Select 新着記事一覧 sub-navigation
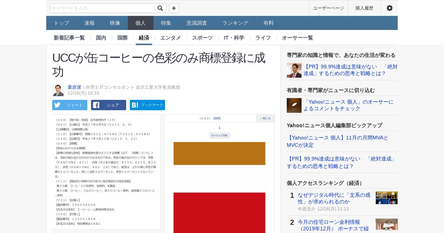444x233 pixels. tap(69, 38)
